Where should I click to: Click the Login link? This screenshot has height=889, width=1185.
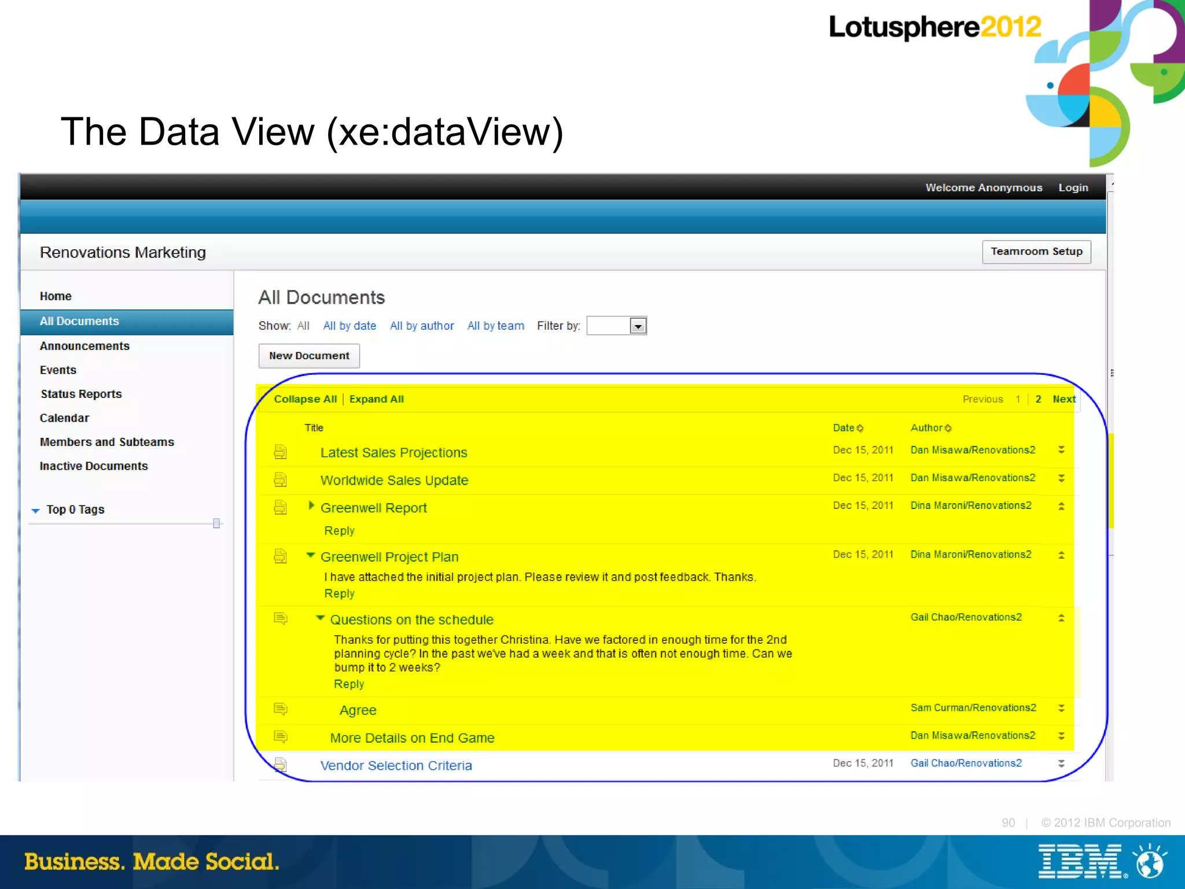(1073, 187)
